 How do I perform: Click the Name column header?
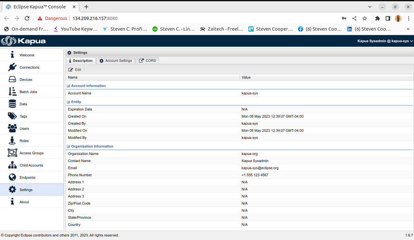tap(153, 77)
